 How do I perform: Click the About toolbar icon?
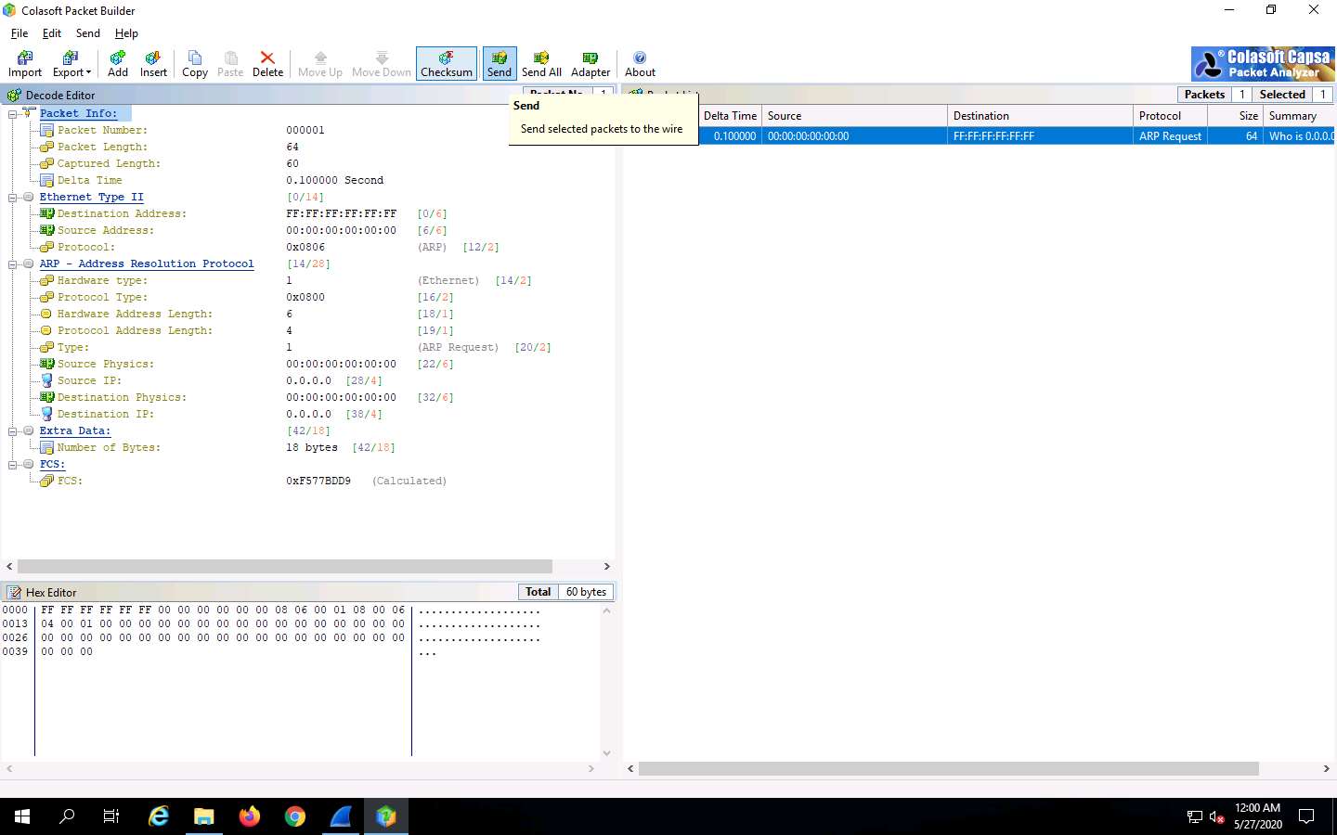640,64
